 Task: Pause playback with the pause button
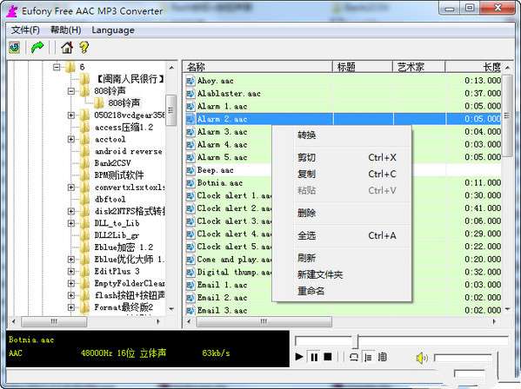[x=314, y=357]
